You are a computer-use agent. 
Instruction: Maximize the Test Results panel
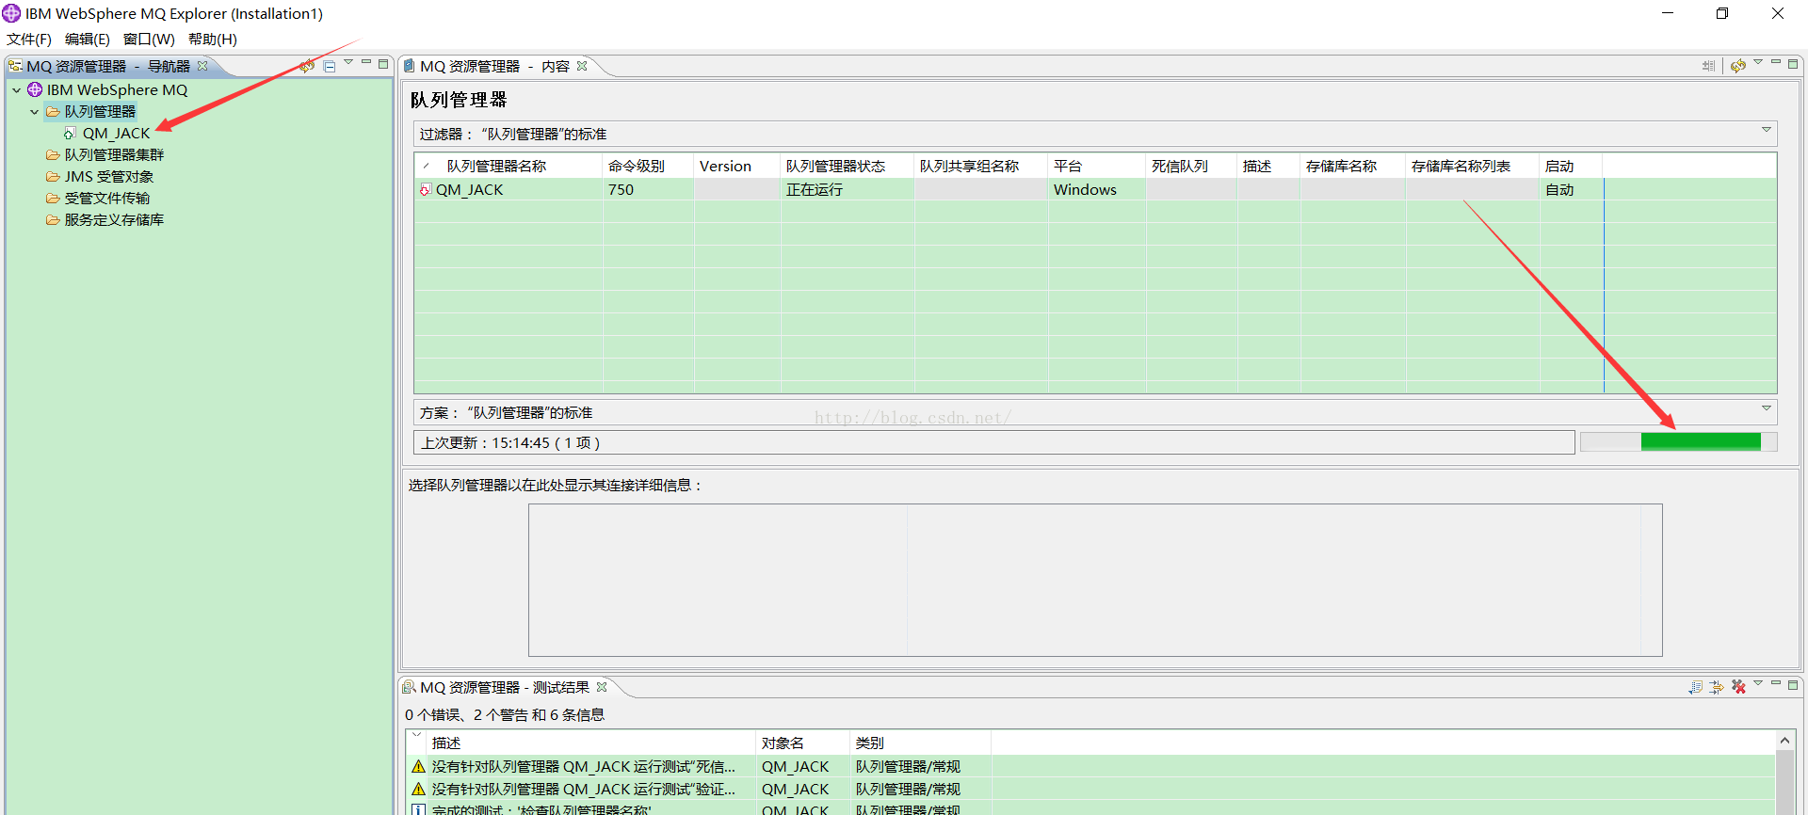coord(1793,685)
